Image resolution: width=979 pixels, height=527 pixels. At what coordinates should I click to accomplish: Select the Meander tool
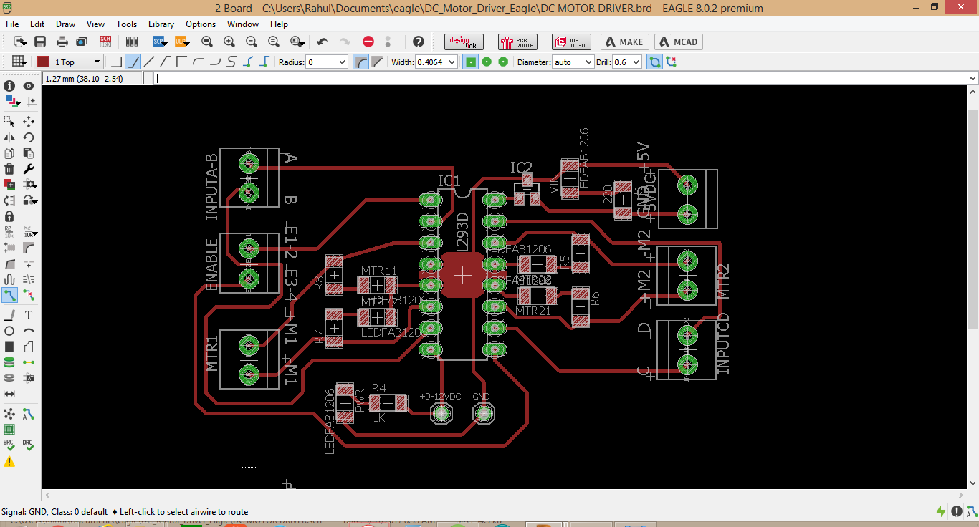pos(9,279)
